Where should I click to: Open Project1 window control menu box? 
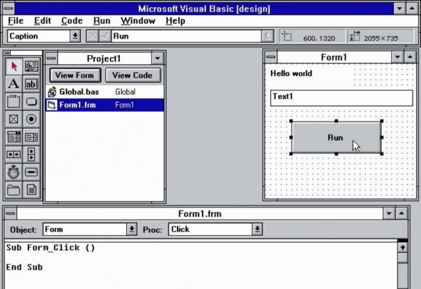pyautogui.click(x=51, y=58)
